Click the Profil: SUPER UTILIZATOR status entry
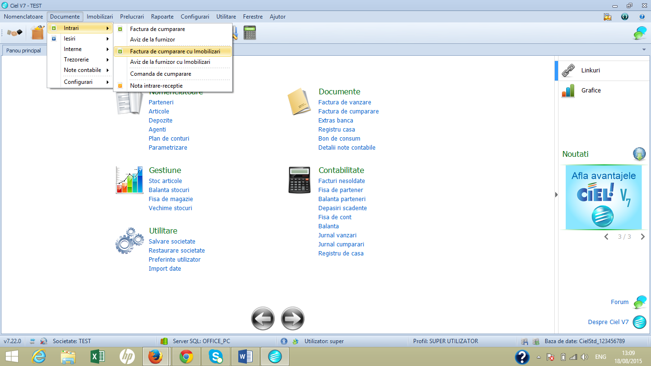This screenshot has width=651, height=366. tap(446, 341)
